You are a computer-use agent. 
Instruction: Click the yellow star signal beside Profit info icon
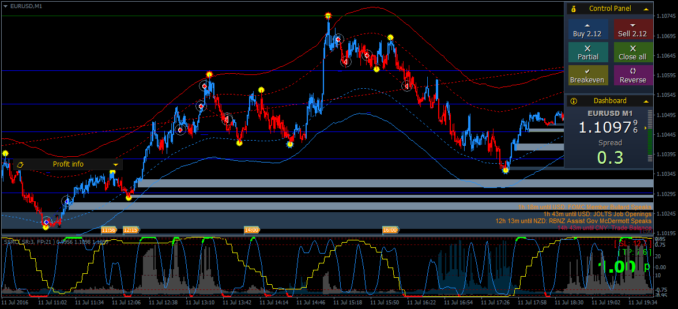coord(5,153)
